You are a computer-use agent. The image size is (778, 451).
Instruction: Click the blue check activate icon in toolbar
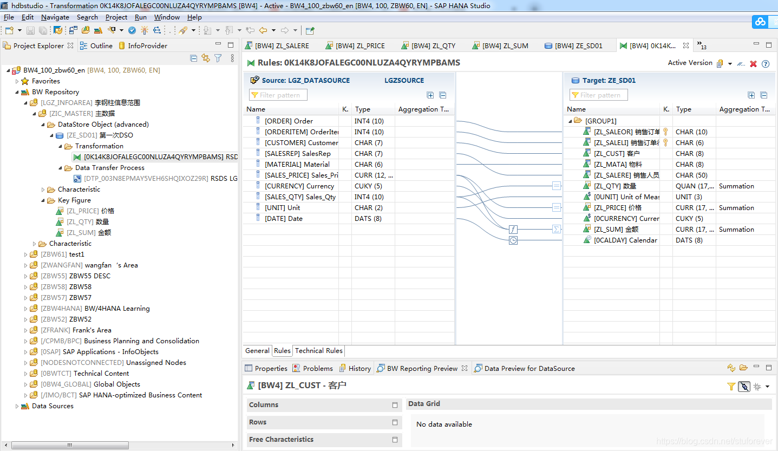[132, 30]
